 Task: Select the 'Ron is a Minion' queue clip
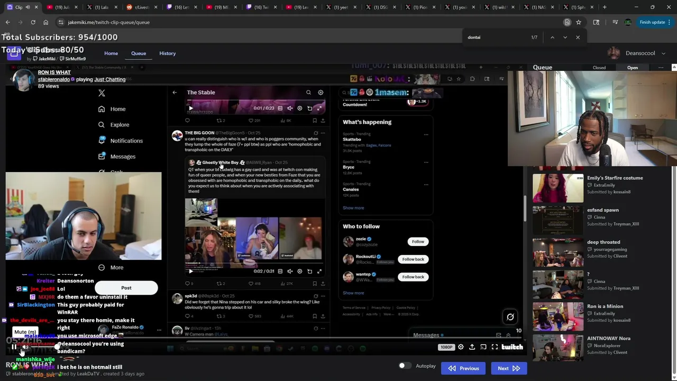(x=605, y=306)
